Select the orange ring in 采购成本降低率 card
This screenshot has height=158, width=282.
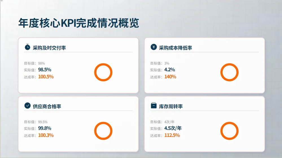pyautogui.click(x=229, y=72)
